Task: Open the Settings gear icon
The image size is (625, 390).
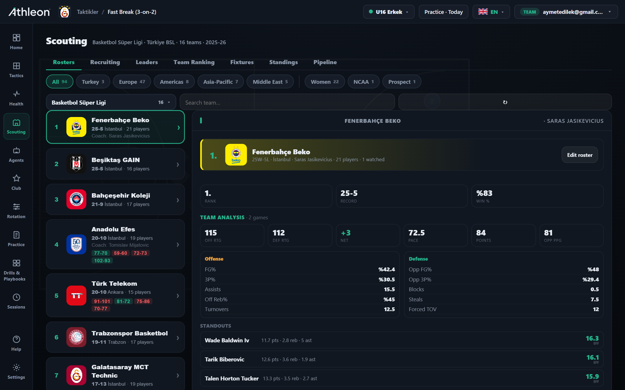Action: [16, 367]
